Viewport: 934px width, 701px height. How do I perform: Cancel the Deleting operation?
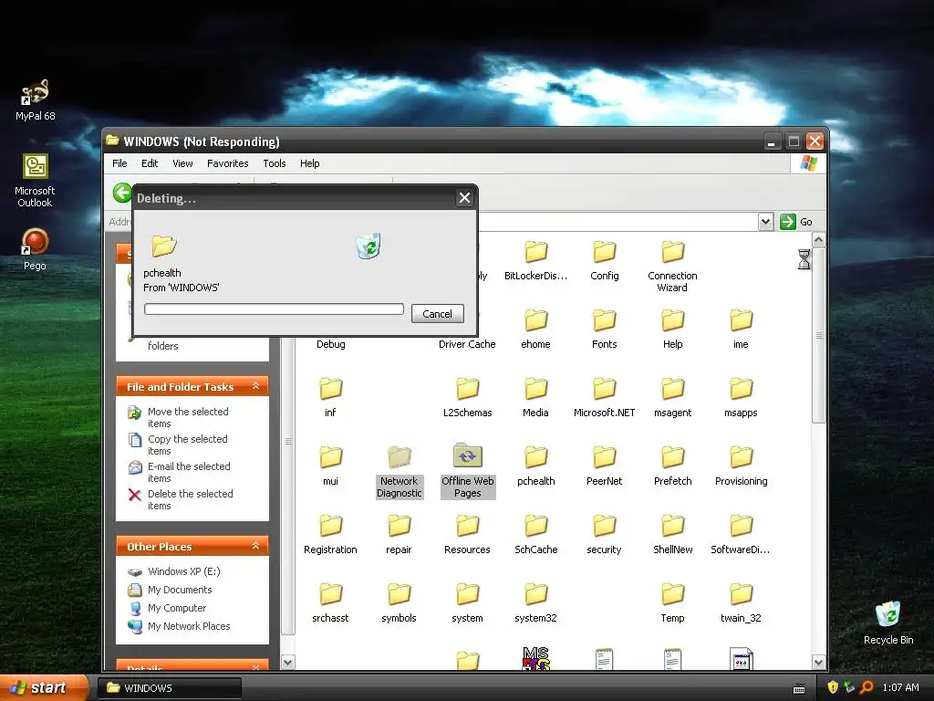(x=437, y=314)
